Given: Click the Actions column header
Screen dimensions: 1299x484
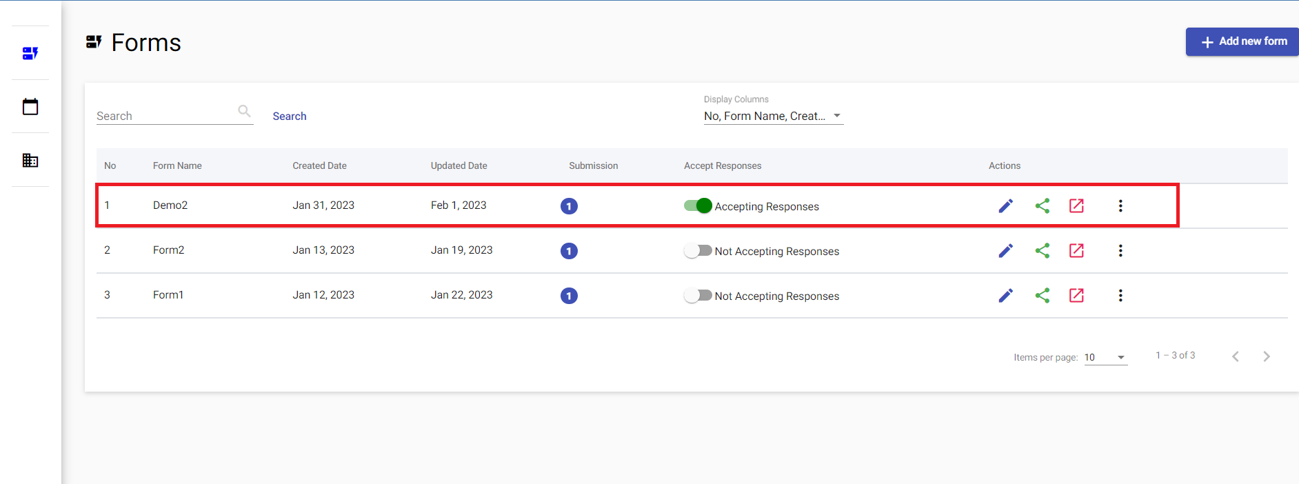Looking at the screenshot, I should 1005,165.
